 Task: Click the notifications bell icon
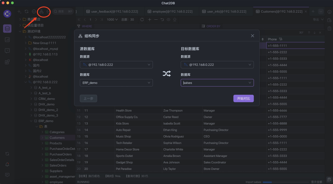point(7,165)
